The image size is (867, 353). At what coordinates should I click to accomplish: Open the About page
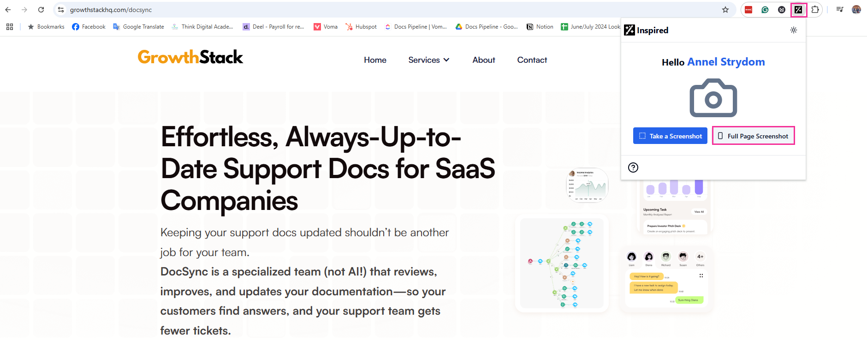tap(484, 60)
